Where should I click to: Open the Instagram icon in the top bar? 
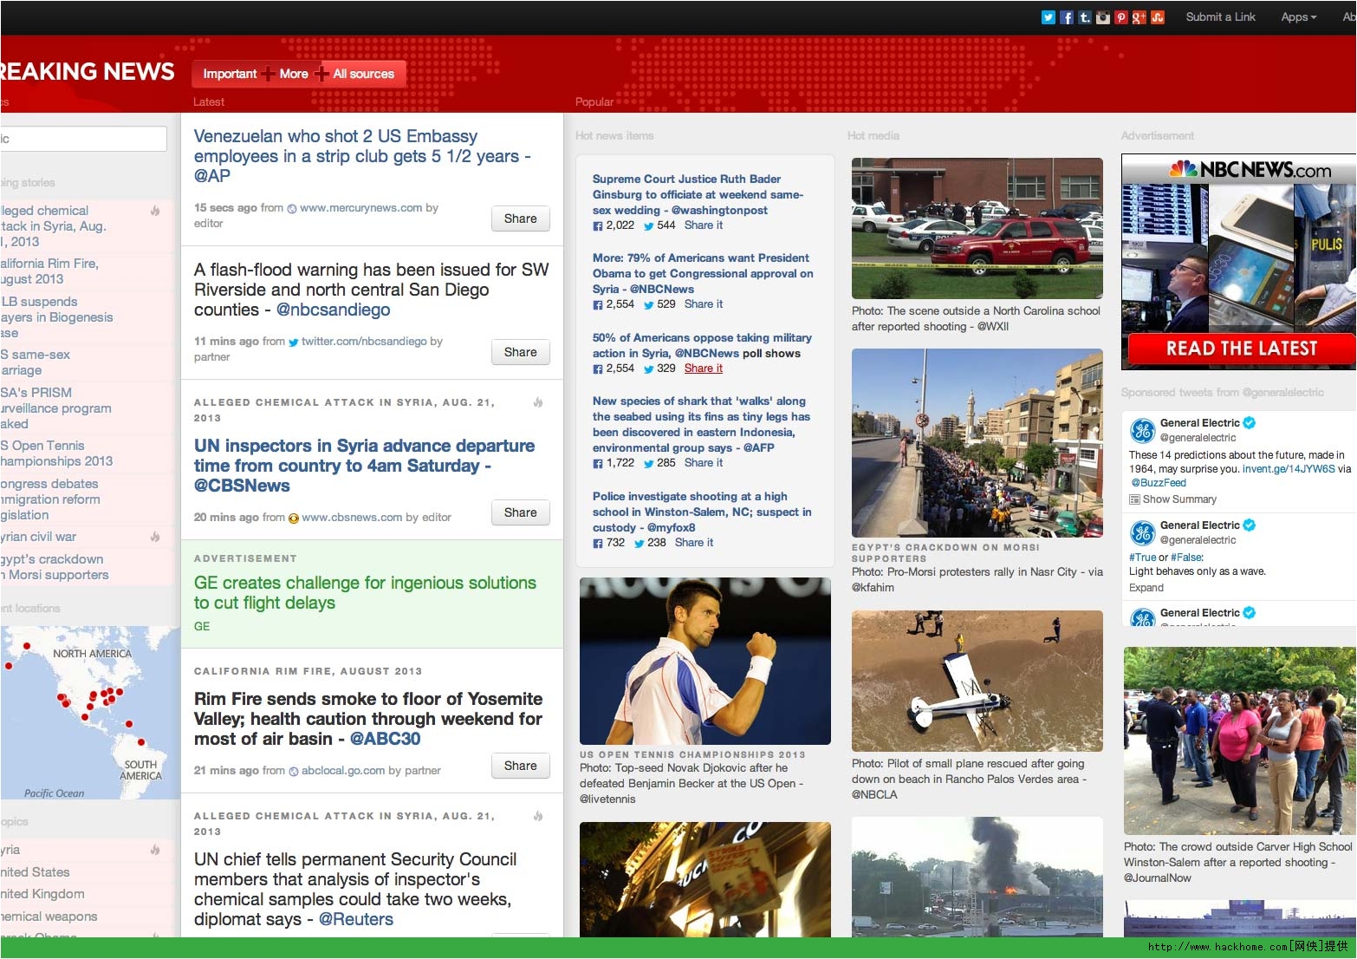pos(1102,17)
